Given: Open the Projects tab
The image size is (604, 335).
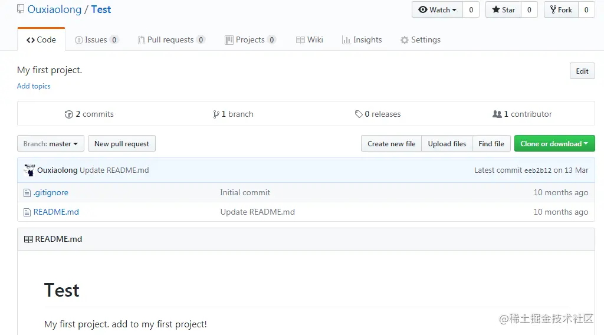Looking at the screenshot, I should [250, 40].
